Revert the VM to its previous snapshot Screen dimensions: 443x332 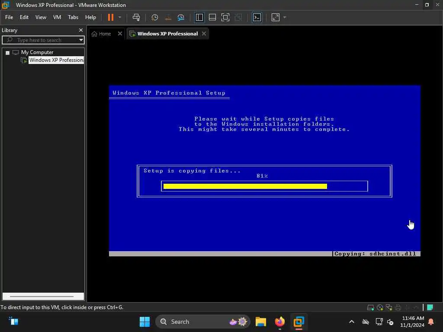(168, 17)
